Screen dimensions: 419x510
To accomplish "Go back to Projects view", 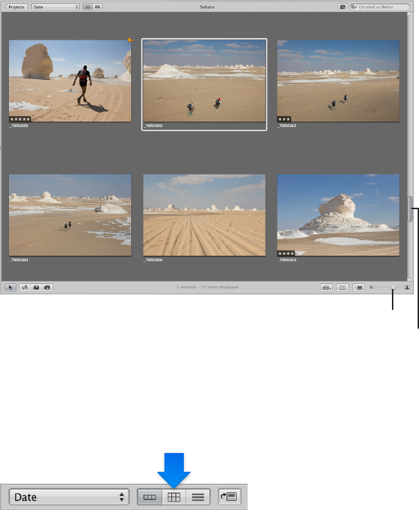I will (16, 7).
